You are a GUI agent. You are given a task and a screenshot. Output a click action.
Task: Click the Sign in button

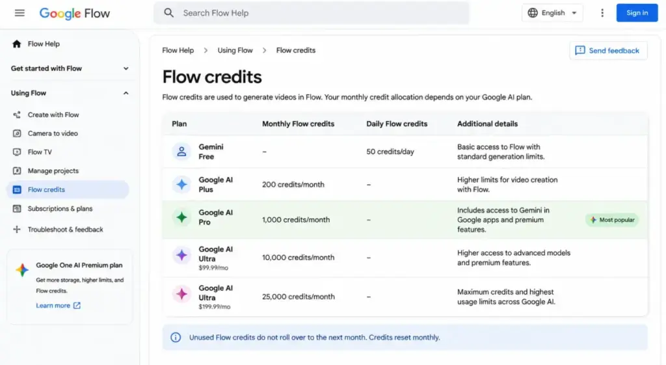[x=637, y=13]
